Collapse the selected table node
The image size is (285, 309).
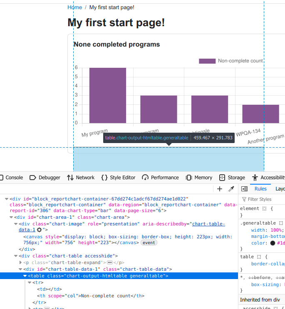coord(25,276)
